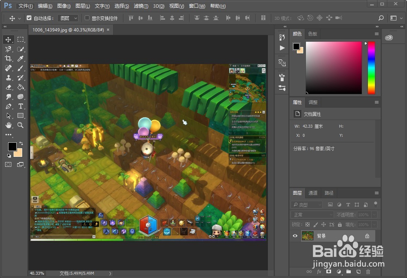The width and height of the screenshot is (407, 278).
Task: Toggle Quick Mask mode
Action: tap(8, 164)
